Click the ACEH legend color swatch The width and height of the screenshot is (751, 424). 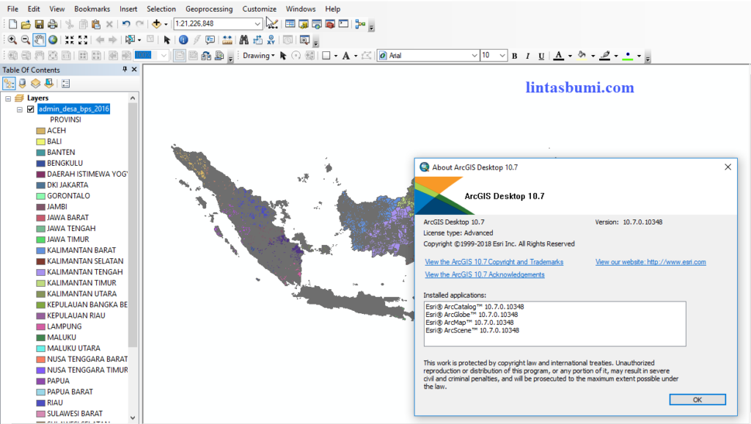point(41,130)
